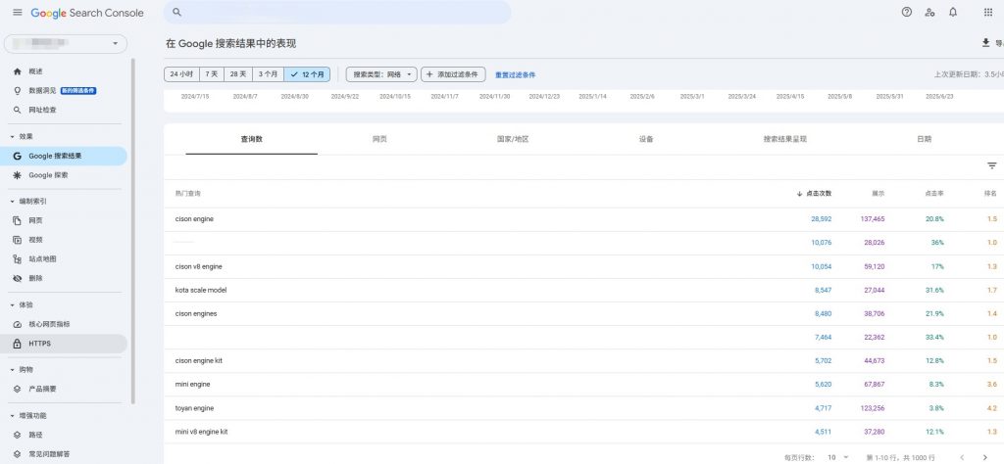Open the Google apps grid

pos(988,12)
